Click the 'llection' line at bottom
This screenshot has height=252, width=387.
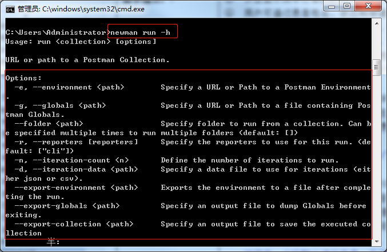click(23, 233)
